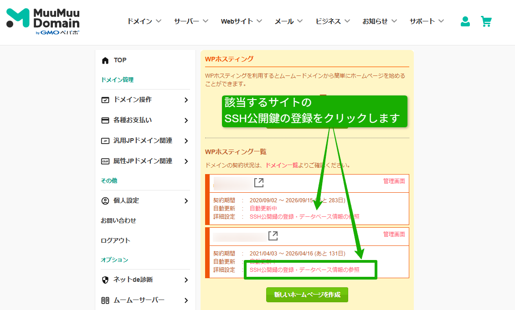Expand 汎用JPドメイン関連 sidebar chevron
The image size is (515, 310).
(x=186, y=141)
